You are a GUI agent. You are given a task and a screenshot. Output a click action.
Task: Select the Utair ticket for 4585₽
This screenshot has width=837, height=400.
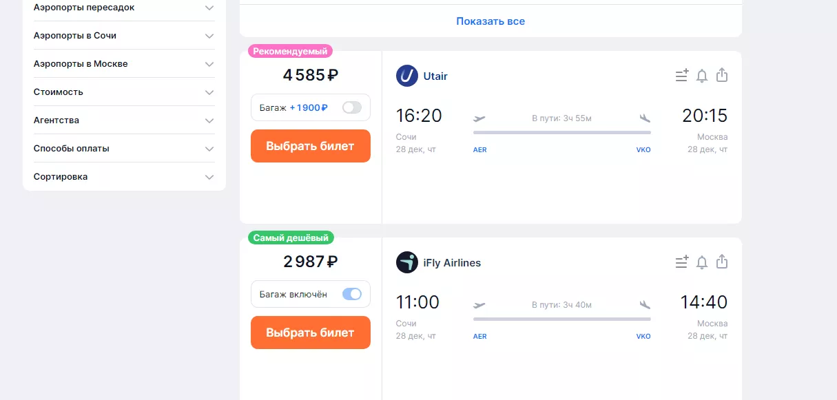point(311,146)
